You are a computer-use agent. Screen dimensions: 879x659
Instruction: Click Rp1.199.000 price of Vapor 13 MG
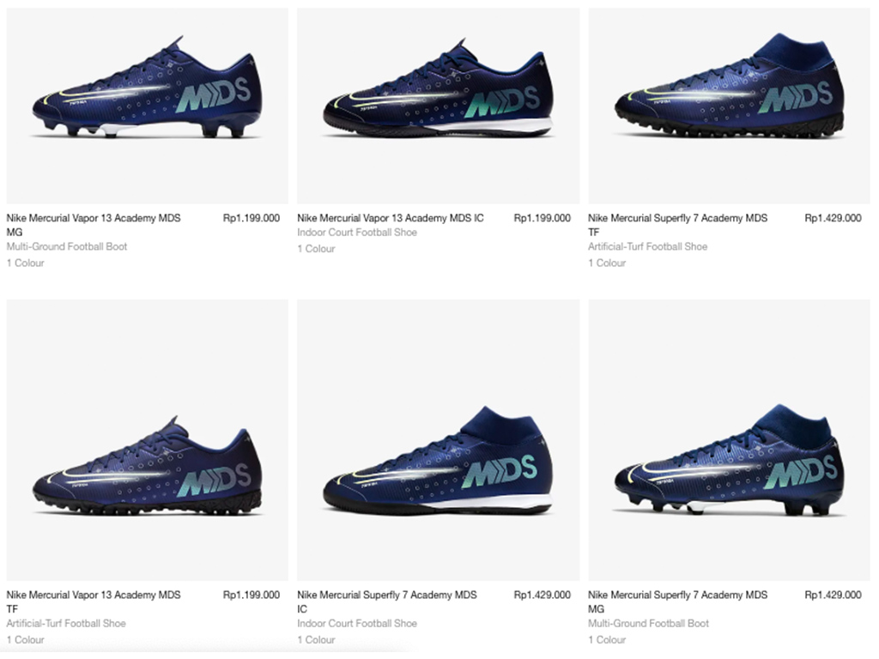[252, 218]
